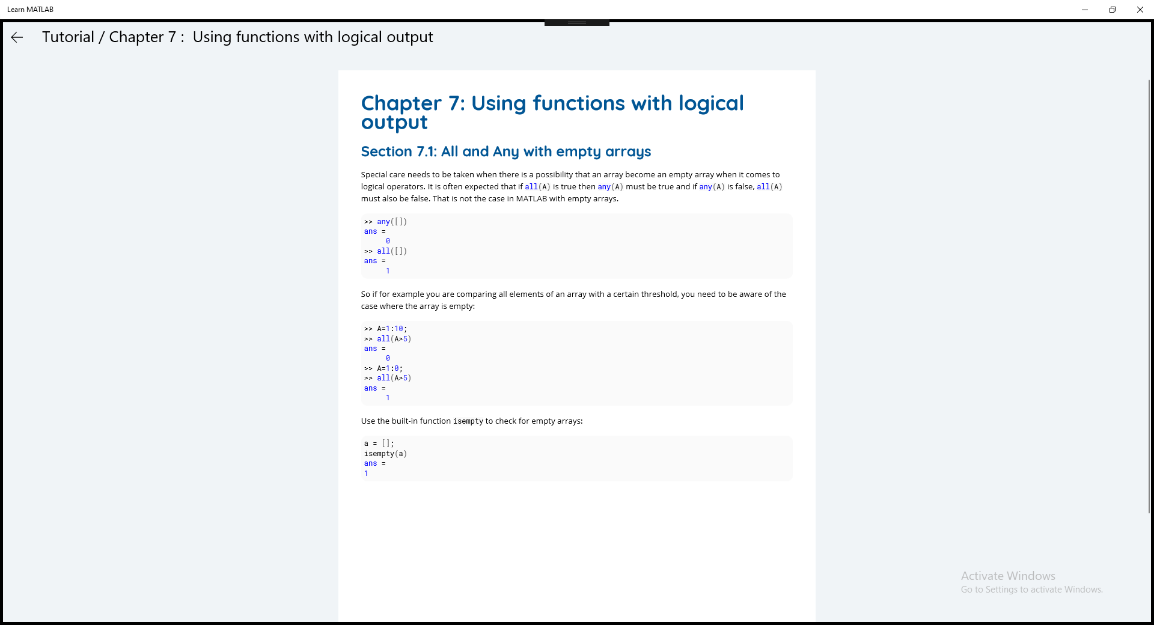
Task: Minimize the Learn MATLAB window
Action: point(1085,10)
